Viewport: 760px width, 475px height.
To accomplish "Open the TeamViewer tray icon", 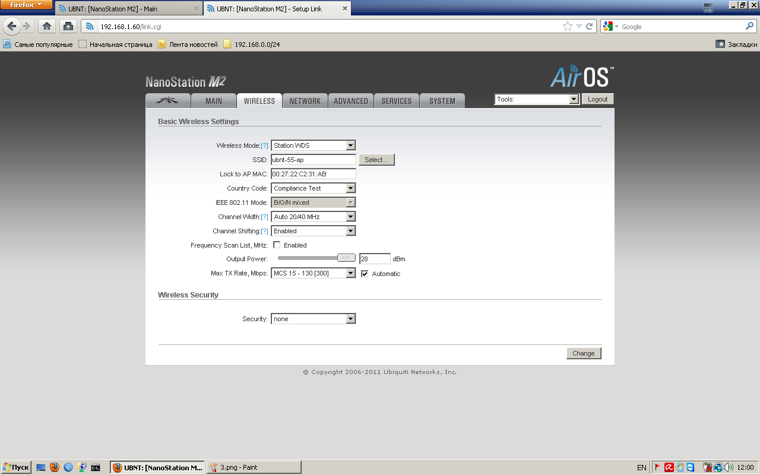I will pos(690,467).
